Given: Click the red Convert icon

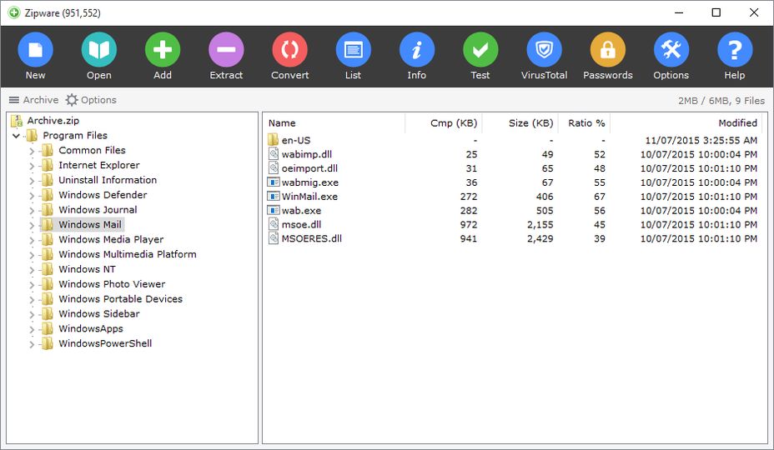Looking at the screenshot, I should 289,49.
